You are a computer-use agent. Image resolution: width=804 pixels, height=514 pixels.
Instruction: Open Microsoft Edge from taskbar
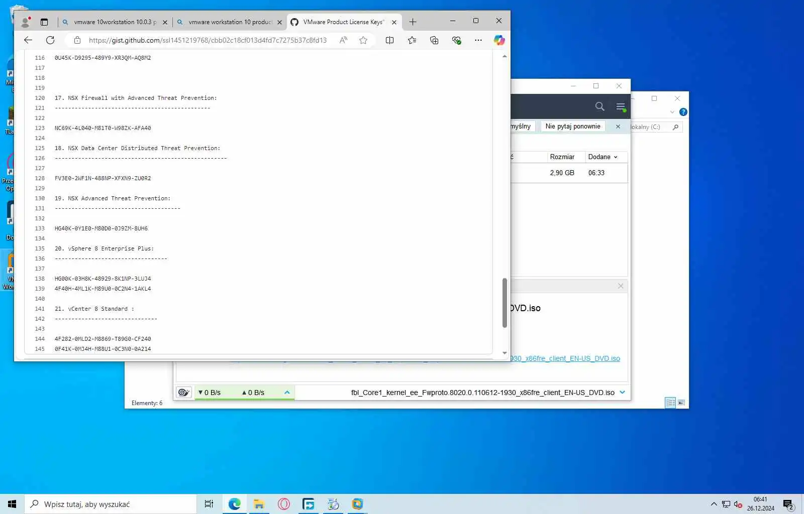pyautogui.click(x=234, y=504)
